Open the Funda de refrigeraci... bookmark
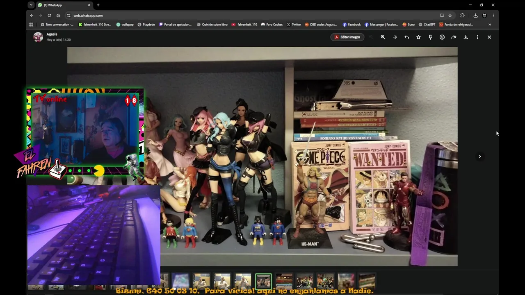The height and width of the screenshot is (295, 525). coord(456,25)
